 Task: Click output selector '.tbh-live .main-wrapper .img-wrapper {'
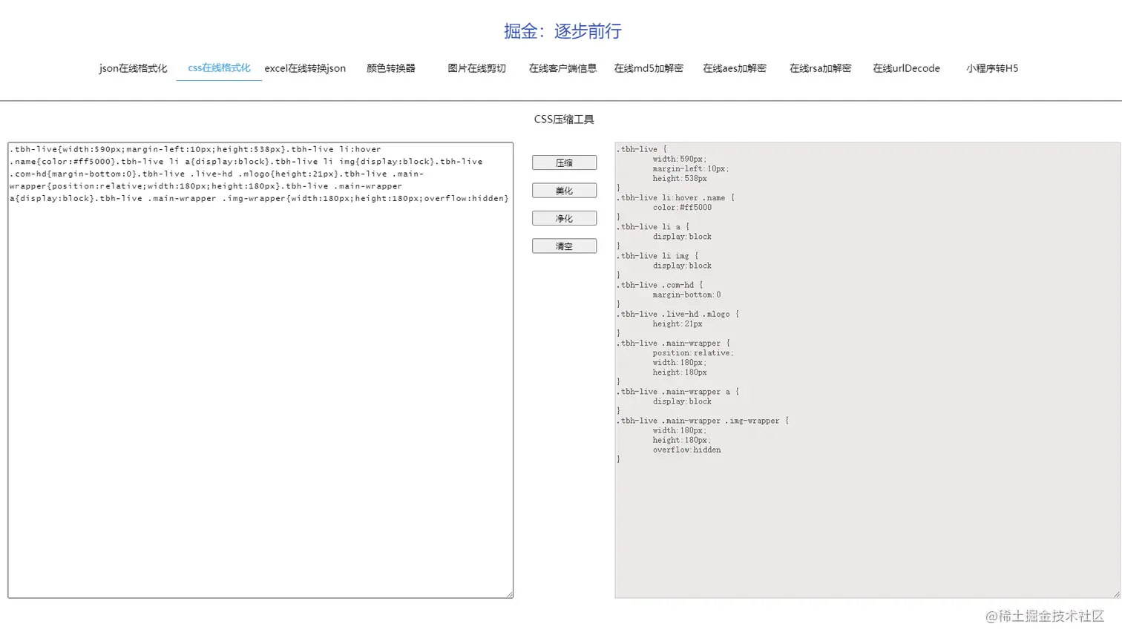pyautogui.click(x=703, y=421)
